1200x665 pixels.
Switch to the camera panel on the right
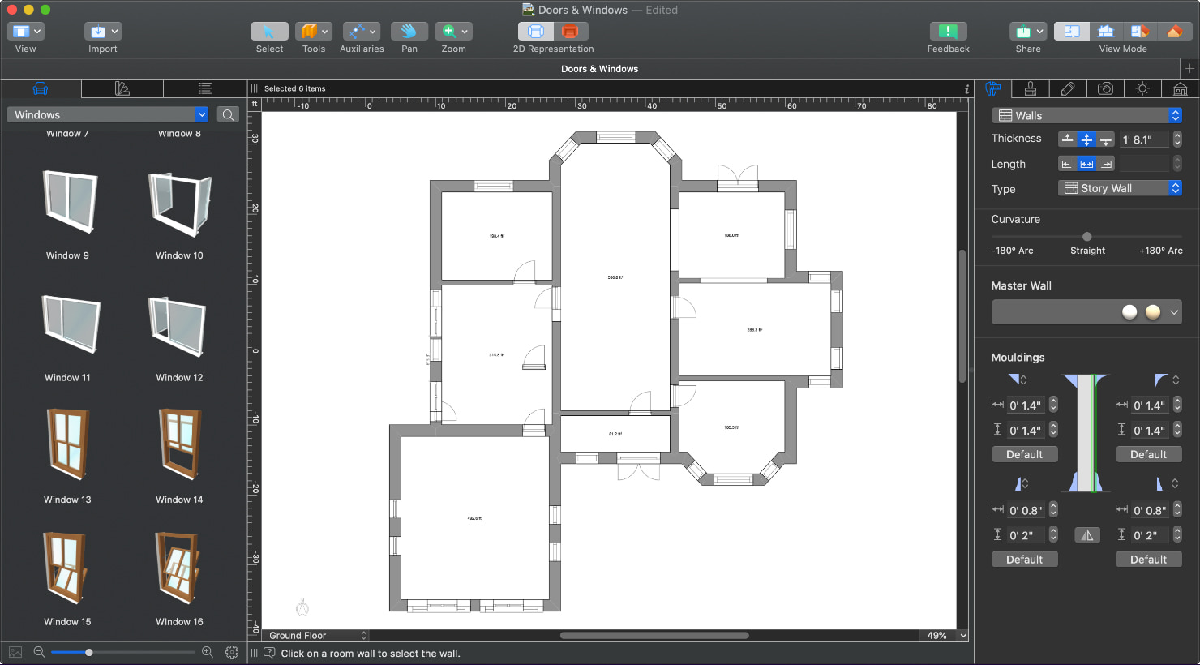(1106, 88)
